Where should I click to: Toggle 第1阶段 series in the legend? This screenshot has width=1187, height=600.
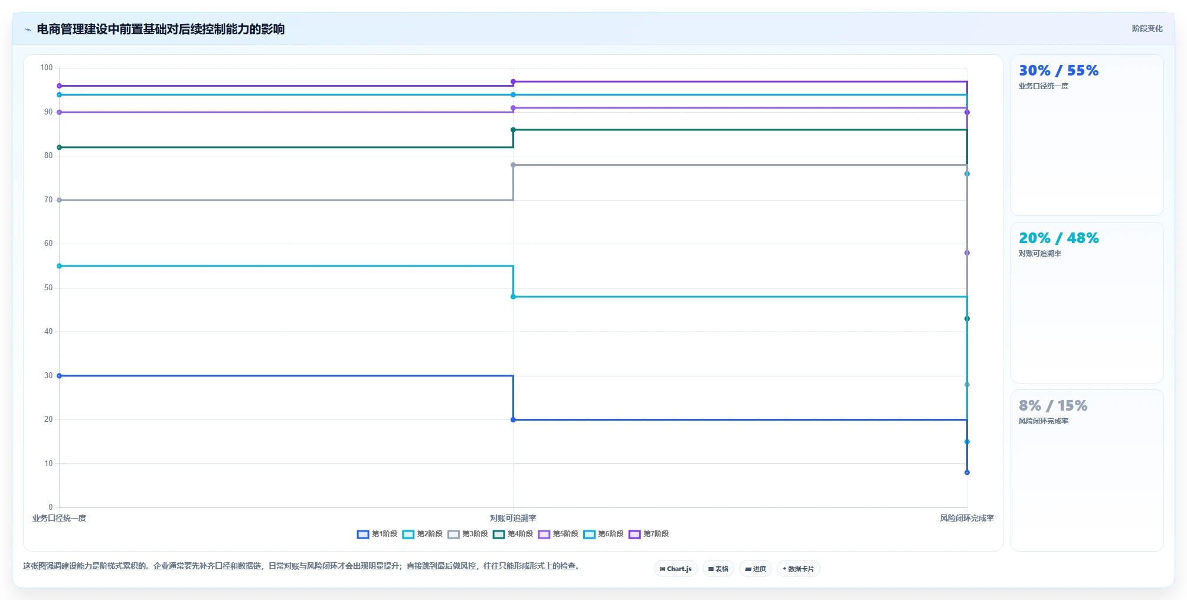tap(377, 534)
